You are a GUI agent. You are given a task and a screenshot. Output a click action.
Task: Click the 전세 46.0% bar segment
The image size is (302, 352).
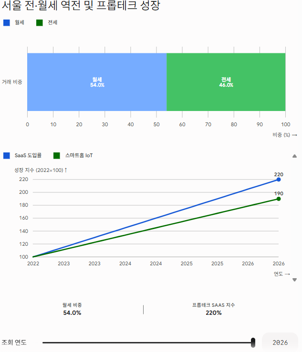click(x=226, y=82)
